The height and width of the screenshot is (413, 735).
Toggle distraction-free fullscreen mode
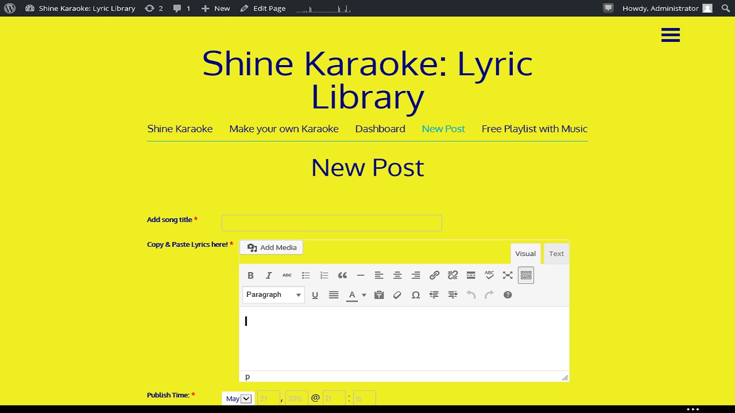(507, 275)
